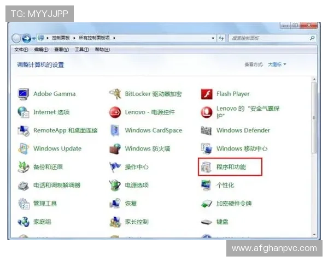Refresh the address bar view
This screenshot has height=262, width=328.
(221, 38)
